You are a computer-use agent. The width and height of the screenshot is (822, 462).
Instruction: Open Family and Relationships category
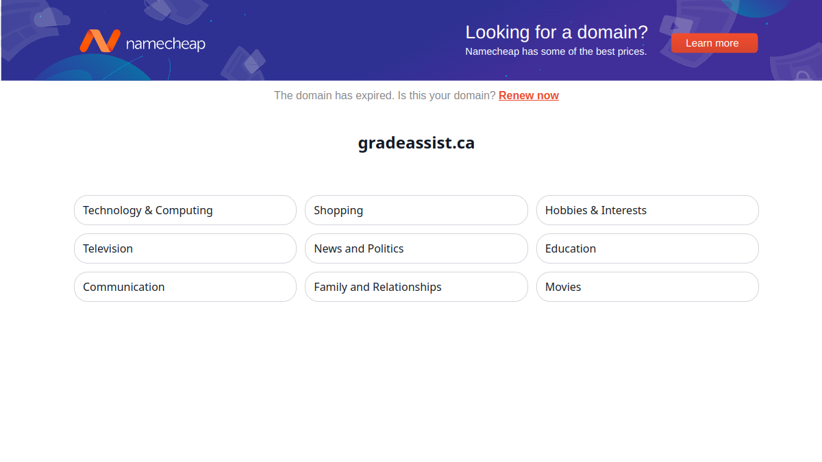click(x=416, y=287)
